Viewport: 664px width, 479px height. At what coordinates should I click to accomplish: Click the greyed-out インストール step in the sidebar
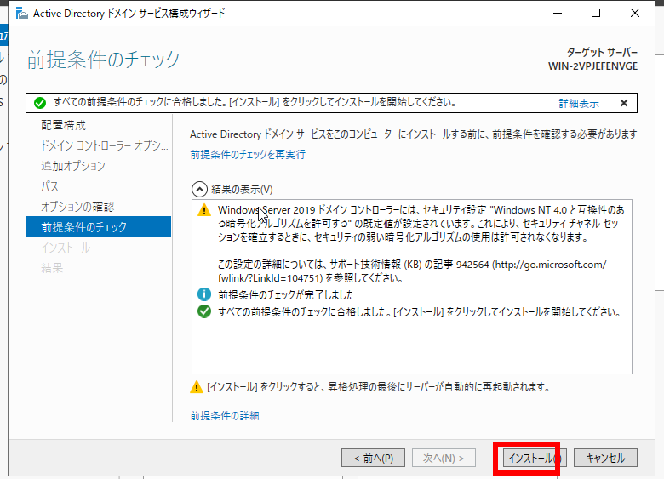point(66,248)
